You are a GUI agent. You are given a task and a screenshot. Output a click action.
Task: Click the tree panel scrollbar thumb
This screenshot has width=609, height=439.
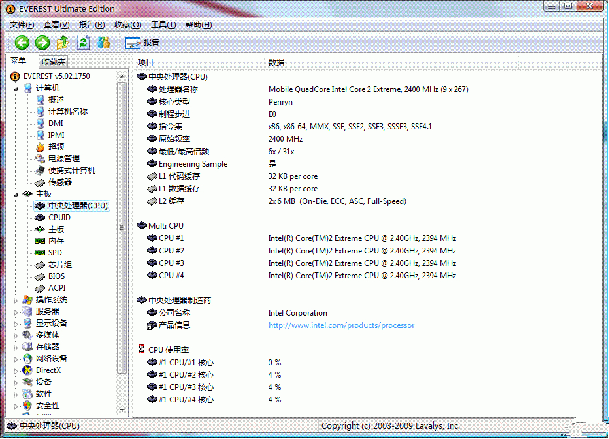(x=122, y=228)
